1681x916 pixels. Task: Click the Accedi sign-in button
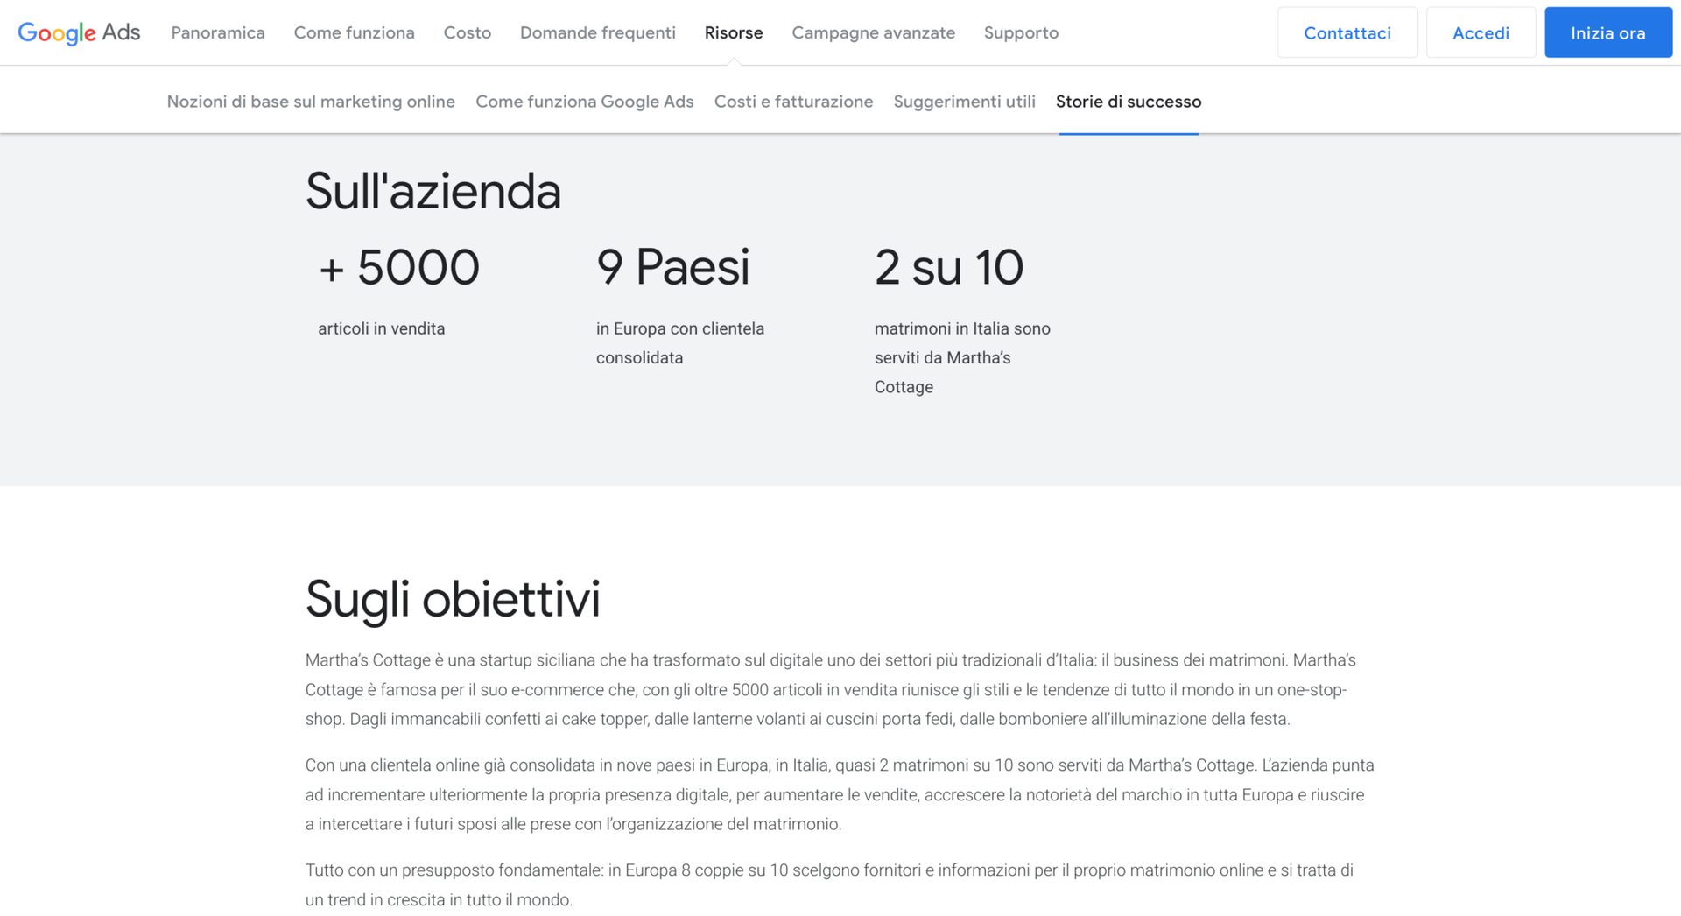click(1481, 32)
